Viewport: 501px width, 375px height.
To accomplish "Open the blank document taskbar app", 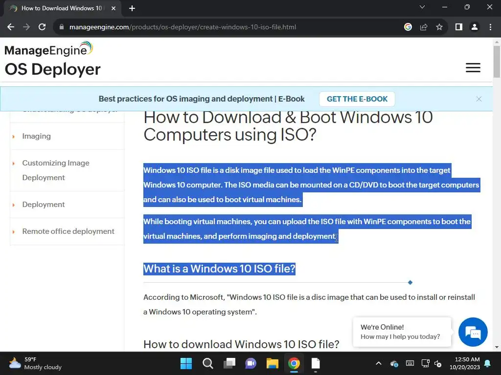I will (316, 363).
